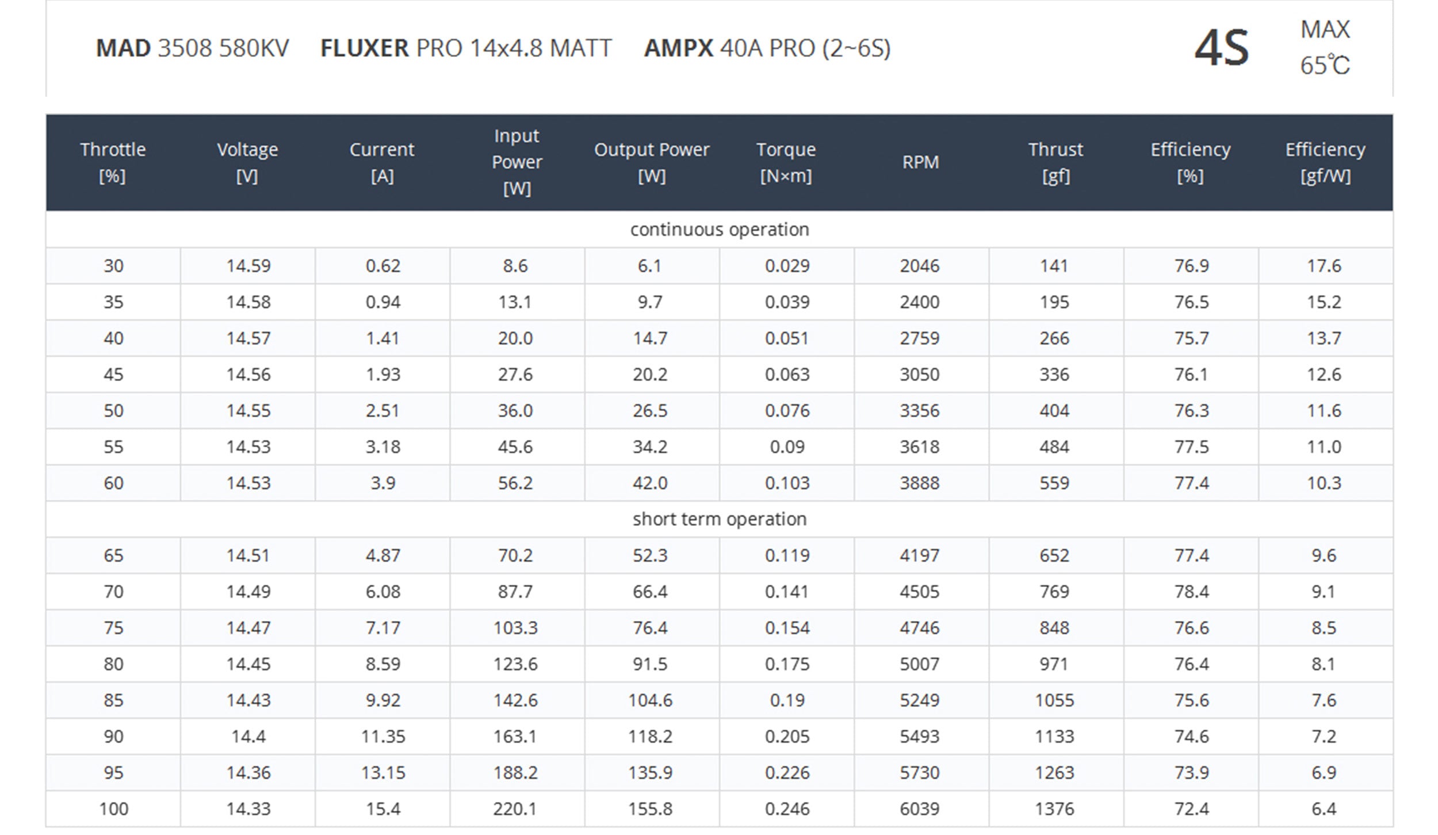
Task: Click the Input Power [W] header
Action: [517, 162]
